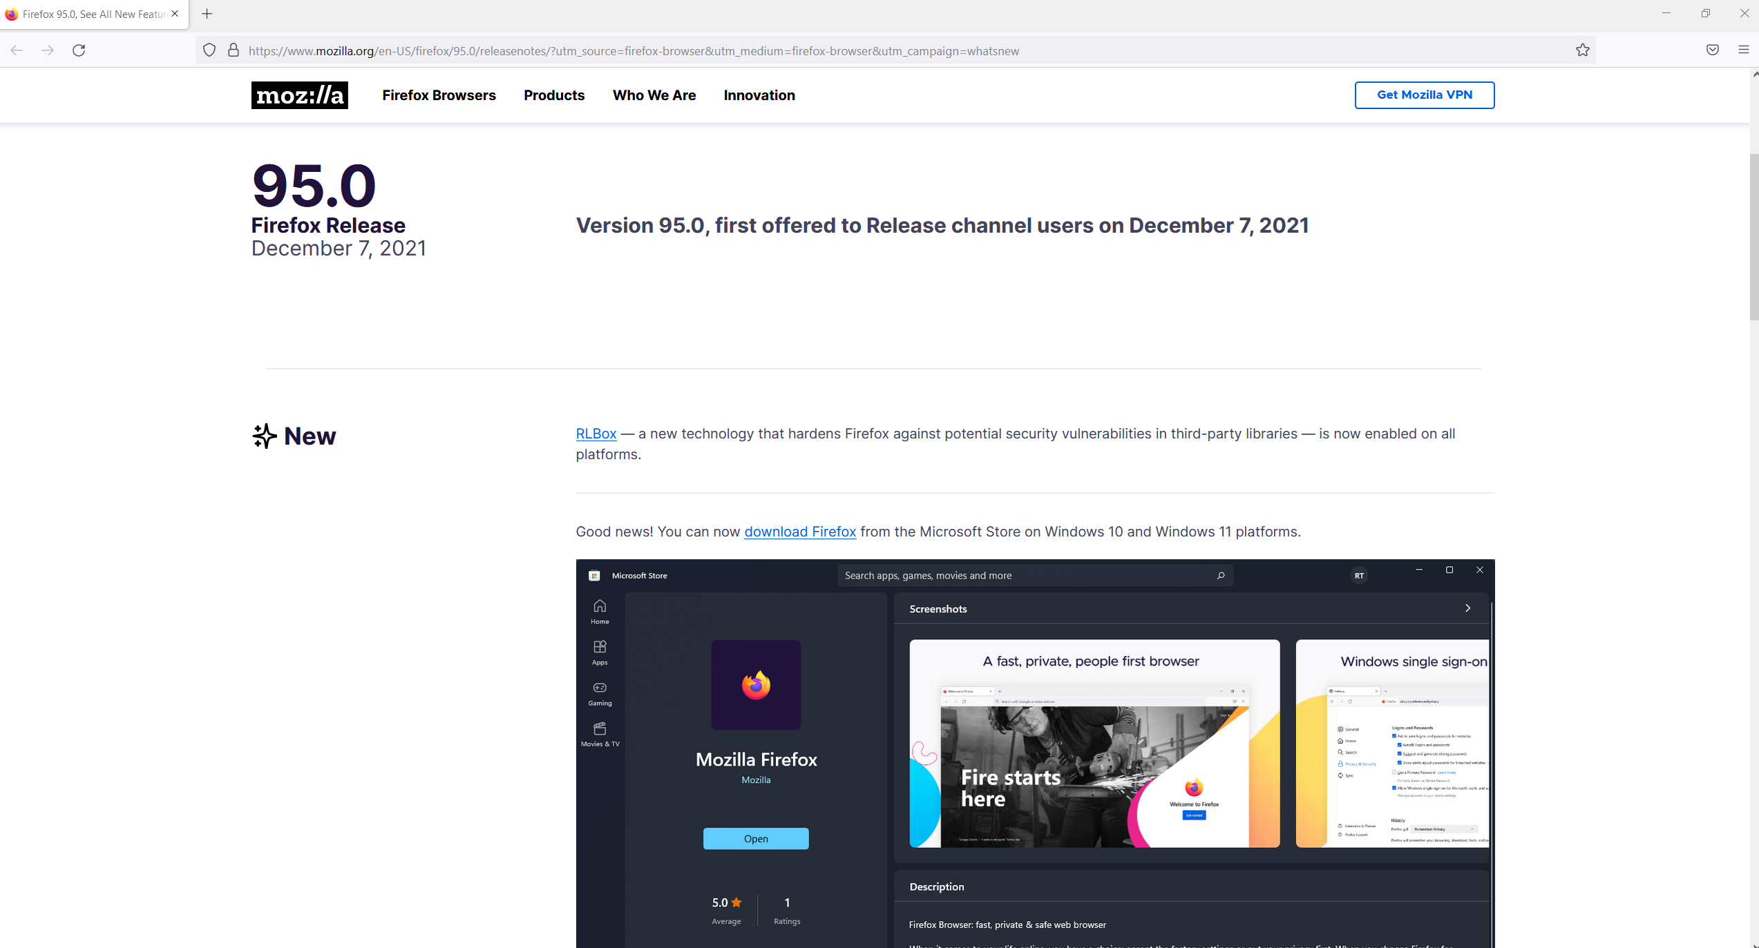
Task: Click the Mozilla logo
Action: pyautogui.click(x=299, y=95)
